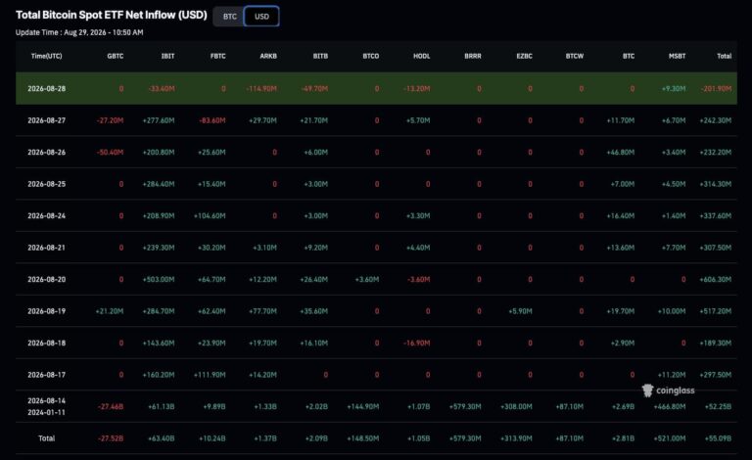752x460 pixels.
Task: Click the BTCW column header
Action: (575, 56)
